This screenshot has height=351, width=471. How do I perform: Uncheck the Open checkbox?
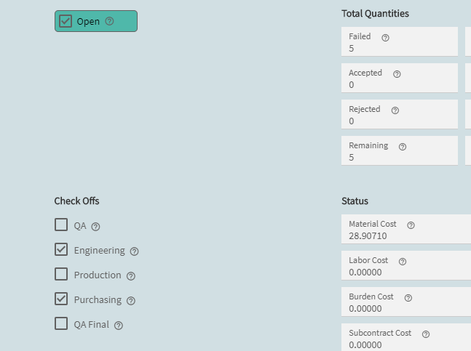coord(66,21)
